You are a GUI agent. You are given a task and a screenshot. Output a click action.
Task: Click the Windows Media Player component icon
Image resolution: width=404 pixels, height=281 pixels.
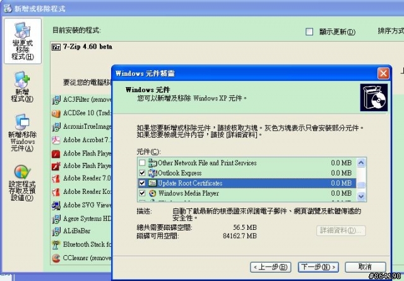[x=153, y=193]
